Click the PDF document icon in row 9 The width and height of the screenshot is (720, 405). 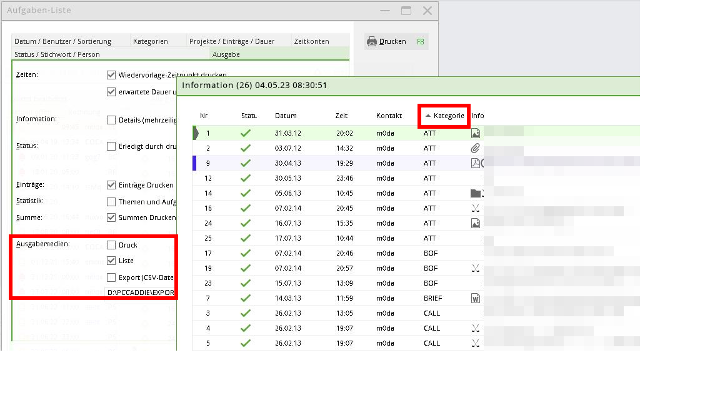coord(475,163)
